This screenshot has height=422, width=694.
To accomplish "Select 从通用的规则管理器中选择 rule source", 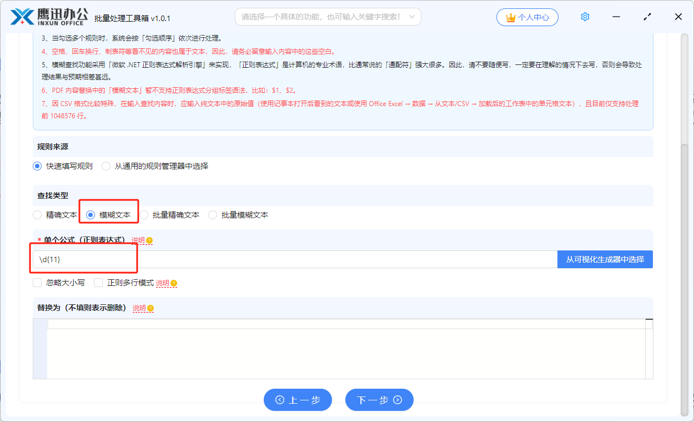I will [105, 165].
